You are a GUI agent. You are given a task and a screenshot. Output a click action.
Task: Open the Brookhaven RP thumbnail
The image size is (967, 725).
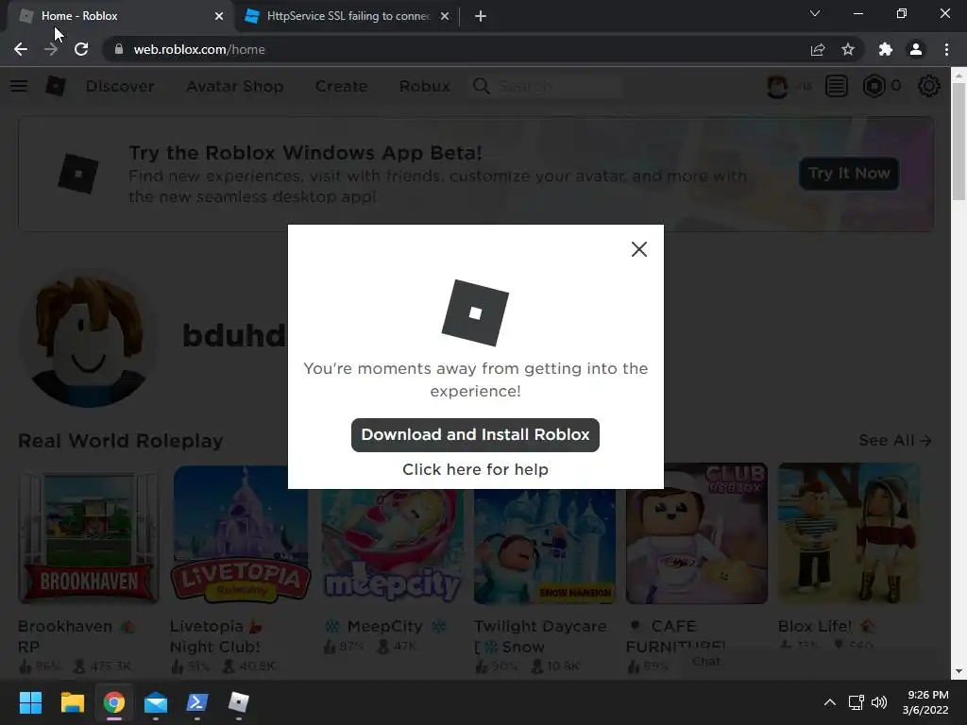pyautogui.click(x=89, y=534)
